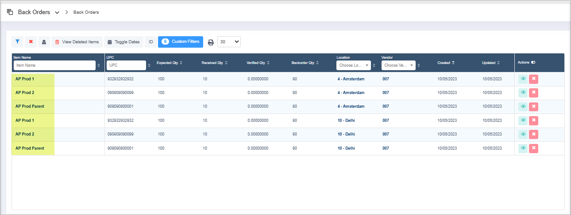The width and height of the screenshot is (571, 215).
Task: Sort the Created column
Action: 453,63
